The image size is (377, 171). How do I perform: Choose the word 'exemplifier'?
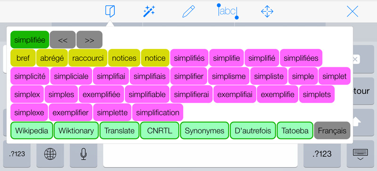coord(70,112)
